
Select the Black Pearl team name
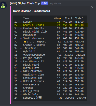point(31,65)
